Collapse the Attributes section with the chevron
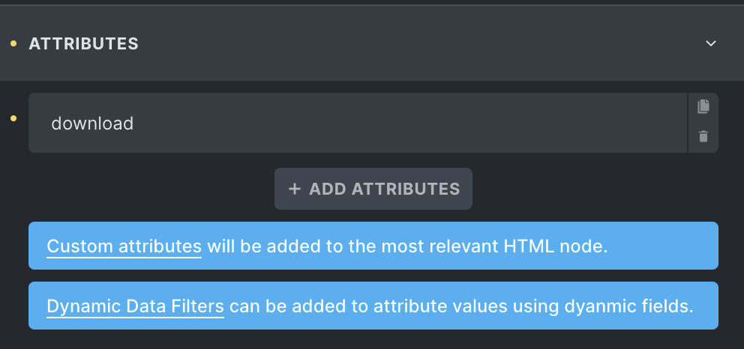 710,43
